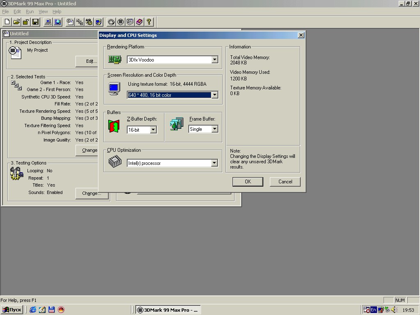Open the Rendering Platform 3Dfx Voodoo dropdown
Viewport: 420px width, 315px height.
(215, 59)
